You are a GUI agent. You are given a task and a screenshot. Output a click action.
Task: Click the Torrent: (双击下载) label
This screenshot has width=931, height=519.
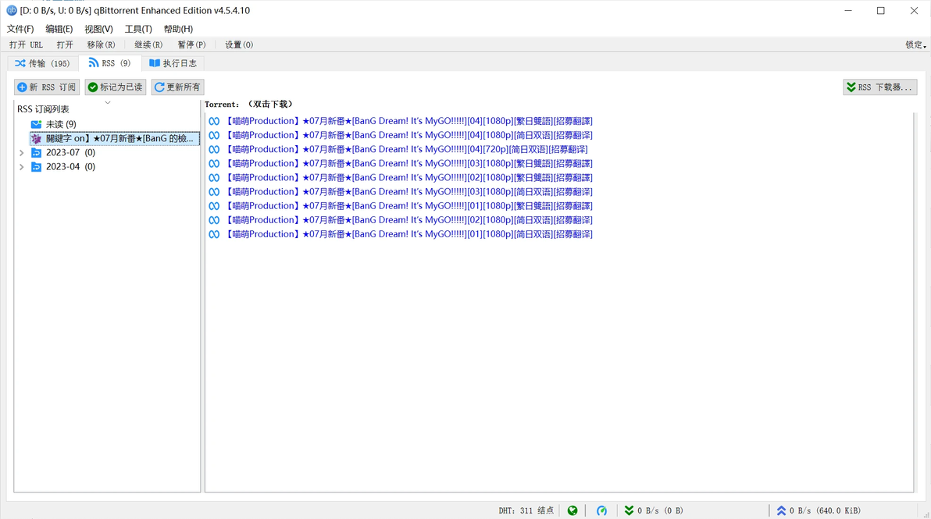pos(249,104)
